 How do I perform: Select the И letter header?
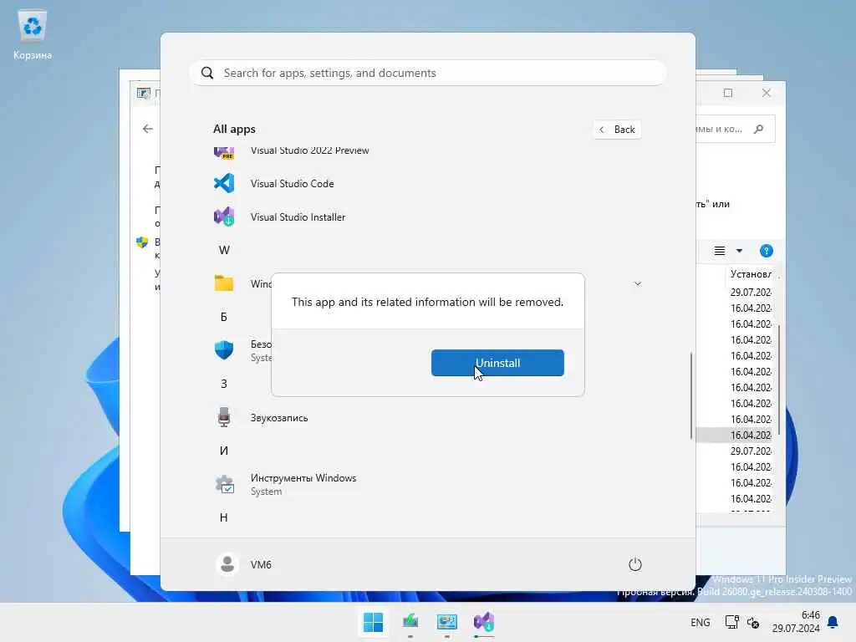pyautogui.click(x=224, y=451)
